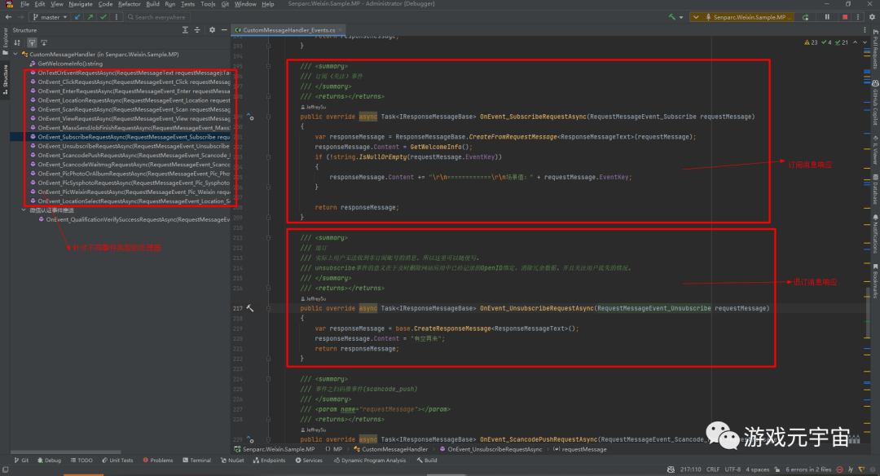This screenshot has width=880, height=476.
Task: Click the alphabetical sort icon in Structure
Action: coord(17,42)
